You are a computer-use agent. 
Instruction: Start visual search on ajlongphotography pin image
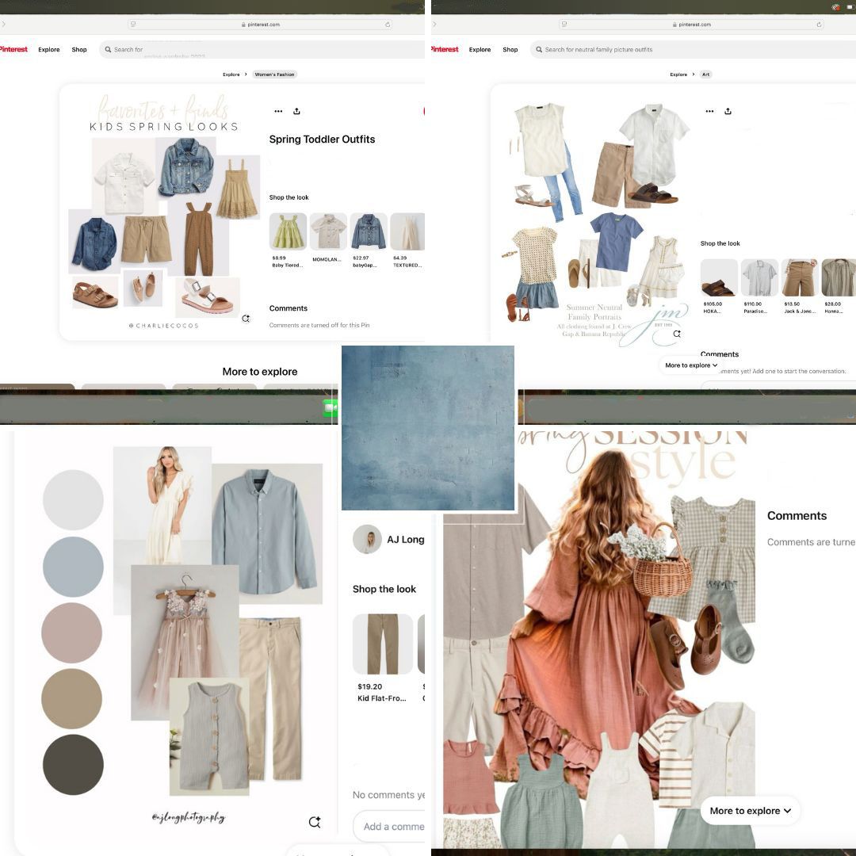315,822
